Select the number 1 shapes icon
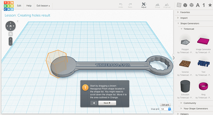Viewport: 213px width, 115px height. point(204,5)
